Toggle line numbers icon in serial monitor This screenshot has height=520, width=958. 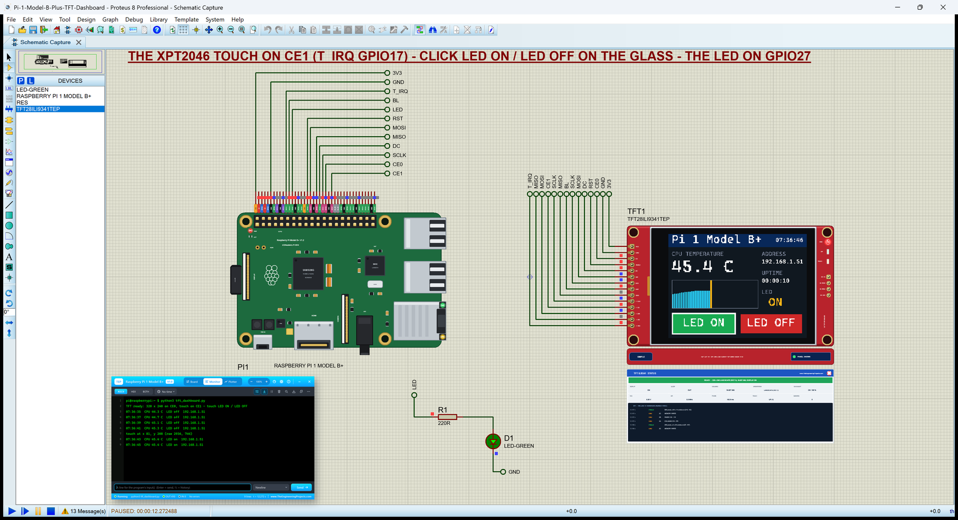[257, 391]
